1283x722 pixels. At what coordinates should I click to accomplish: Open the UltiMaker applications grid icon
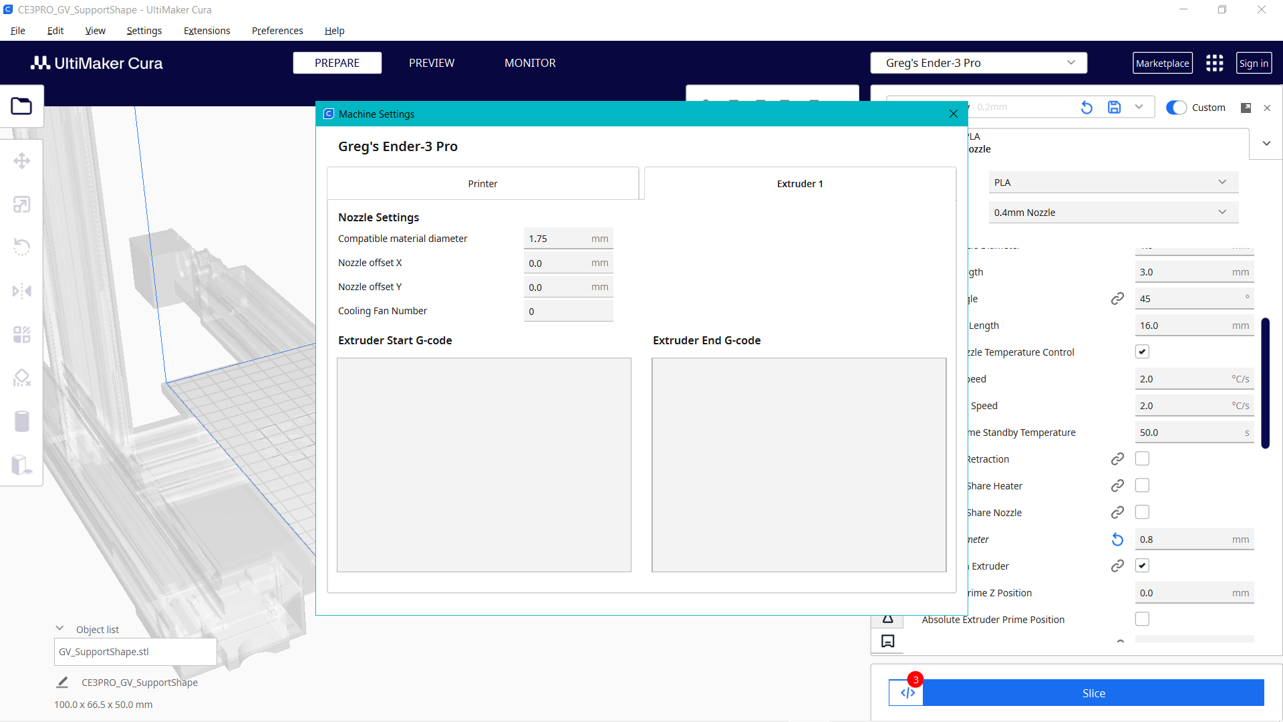(x=1214, y=63)
